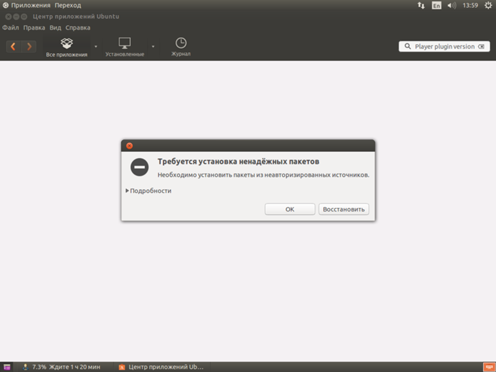Open the clock showing 13:59
The image size is (496, 372).
tap(471, 6)
